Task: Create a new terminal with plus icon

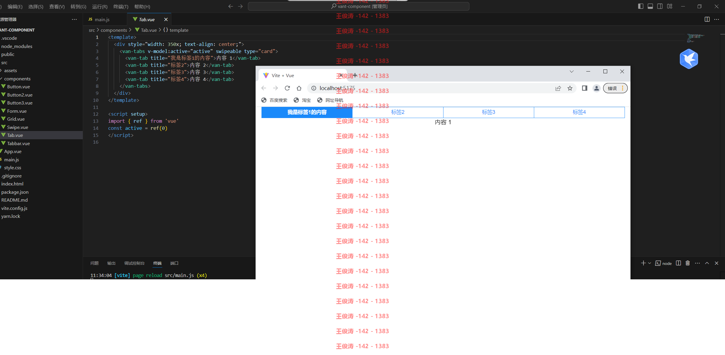Action: [x=643, y=263]
